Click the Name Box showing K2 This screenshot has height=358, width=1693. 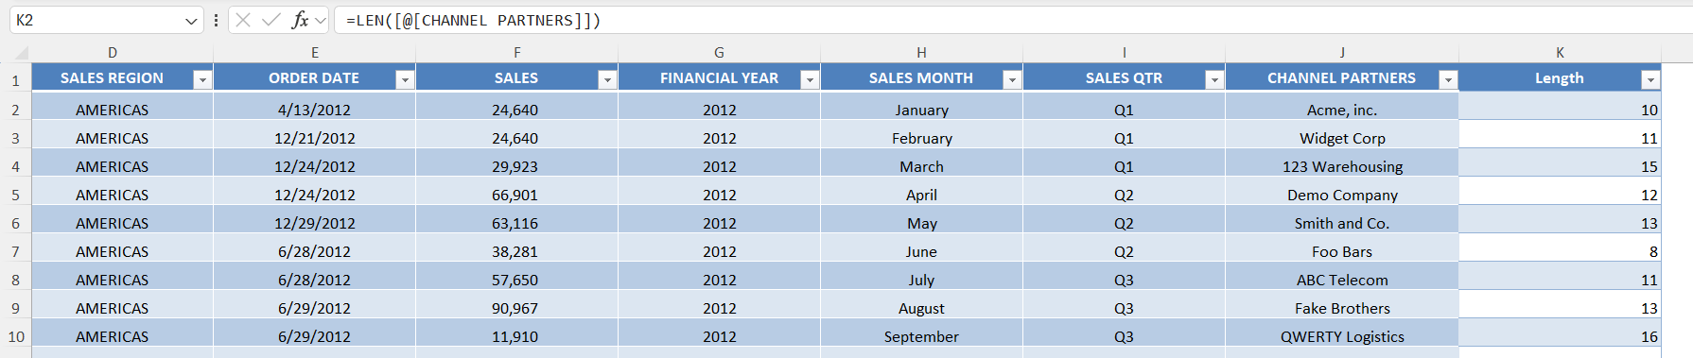point(95,20)
